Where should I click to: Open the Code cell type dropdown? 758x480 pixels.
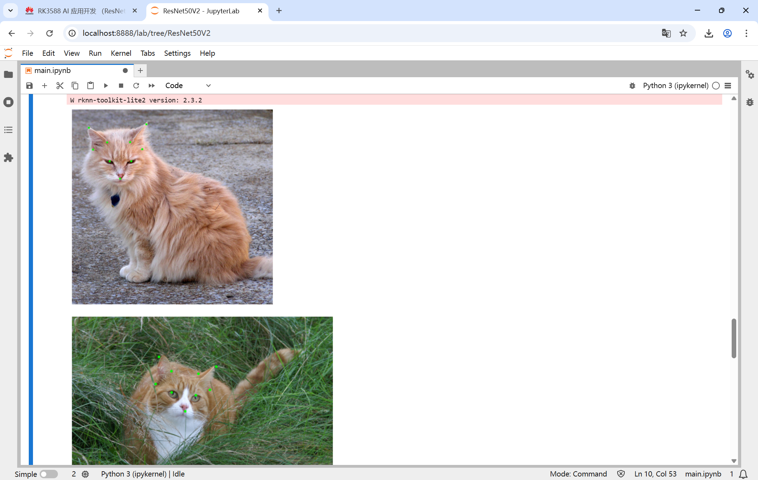(x=188, y=86)
